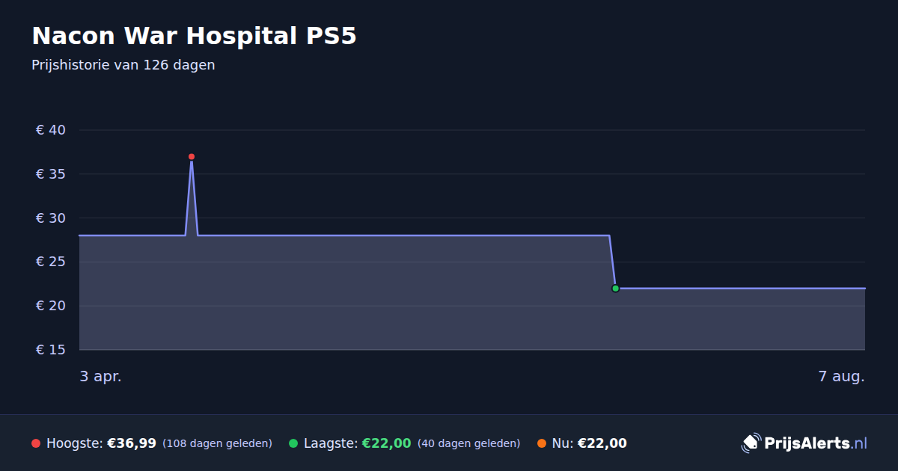The image size is (898, 471).
Task: Click the orange dot beside Nu
Action: (x=542, y=443)
